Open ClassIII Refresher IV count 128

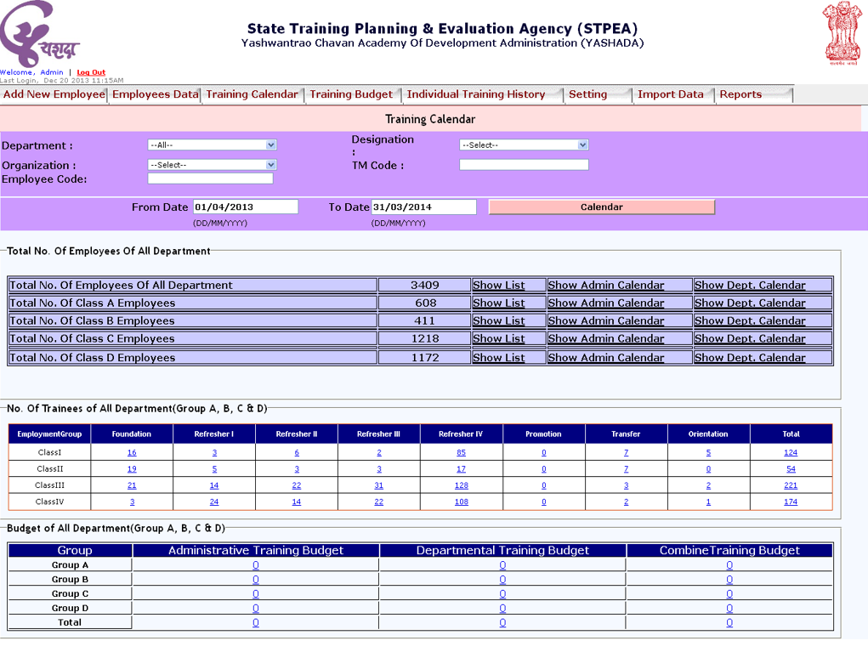461,485
